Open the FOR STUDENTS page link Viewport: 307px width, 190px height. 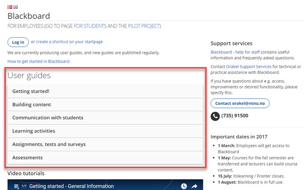point(90,26)
